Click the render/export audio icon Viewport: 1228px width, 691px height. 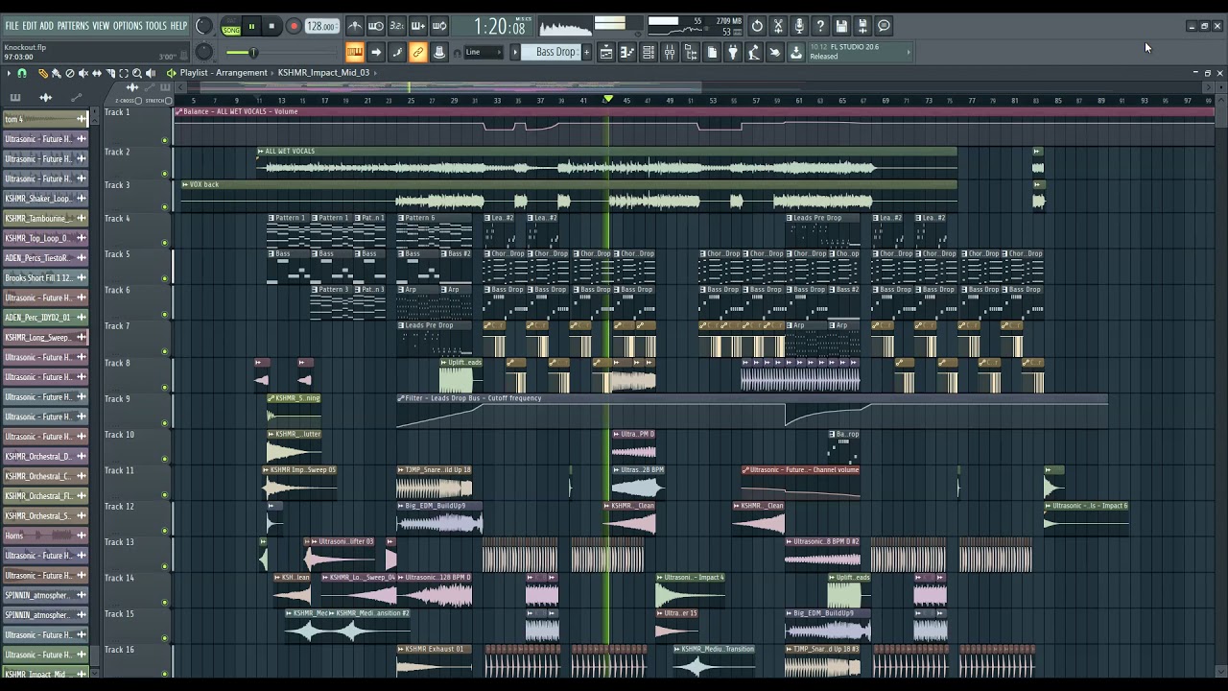(x=862, y=26)
